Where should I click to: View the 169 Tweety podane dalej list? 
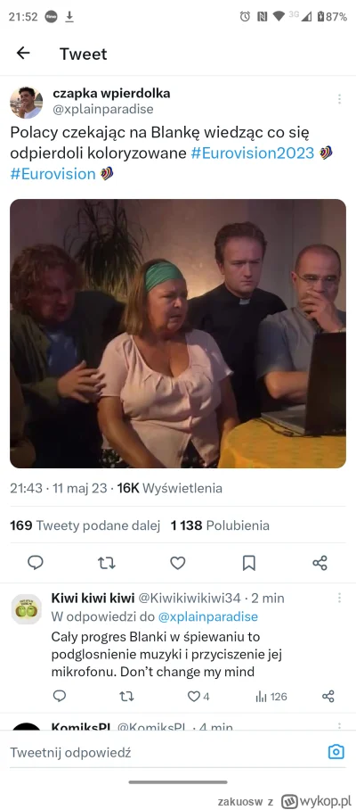point(85,526)
